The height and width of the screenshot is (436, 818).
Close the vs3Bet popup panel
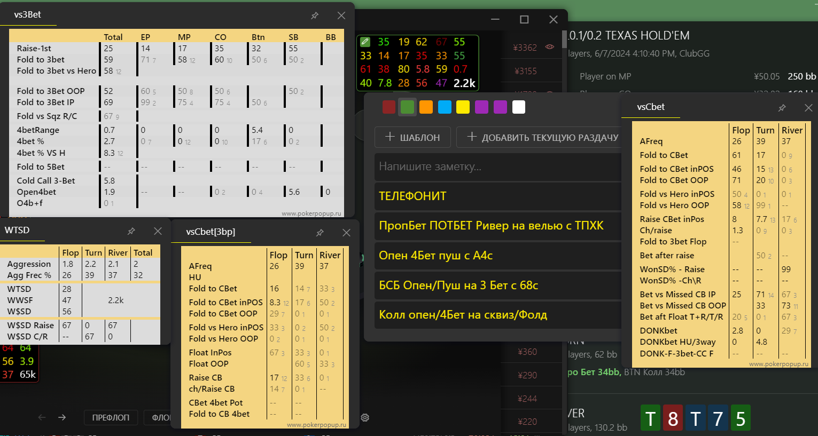click(x=341, y=15)
